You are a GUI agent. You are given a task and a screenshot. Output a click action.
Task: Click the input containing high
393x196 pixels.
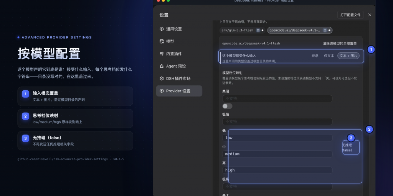click(x=277, y=170)
